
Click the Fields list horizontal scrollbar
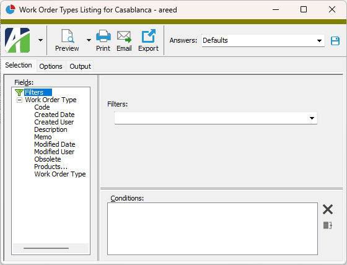[x=51, y=248]
